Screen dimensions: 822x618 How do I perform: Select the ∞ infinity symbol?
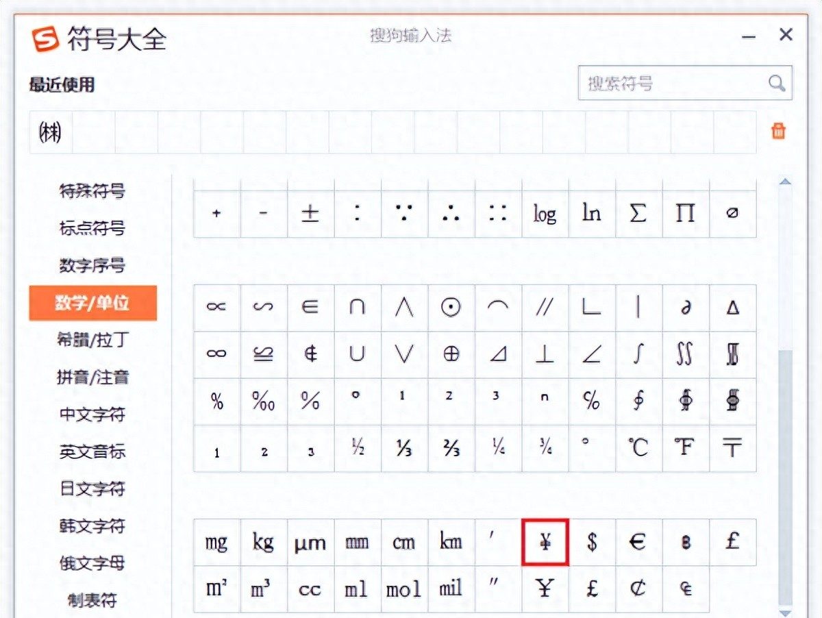[216, 354]
